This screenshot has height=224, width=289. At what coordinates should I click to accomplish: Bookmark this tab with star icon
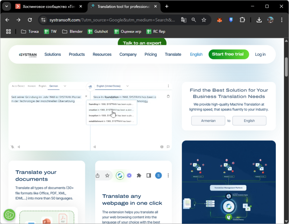click(x=204, y=20)
